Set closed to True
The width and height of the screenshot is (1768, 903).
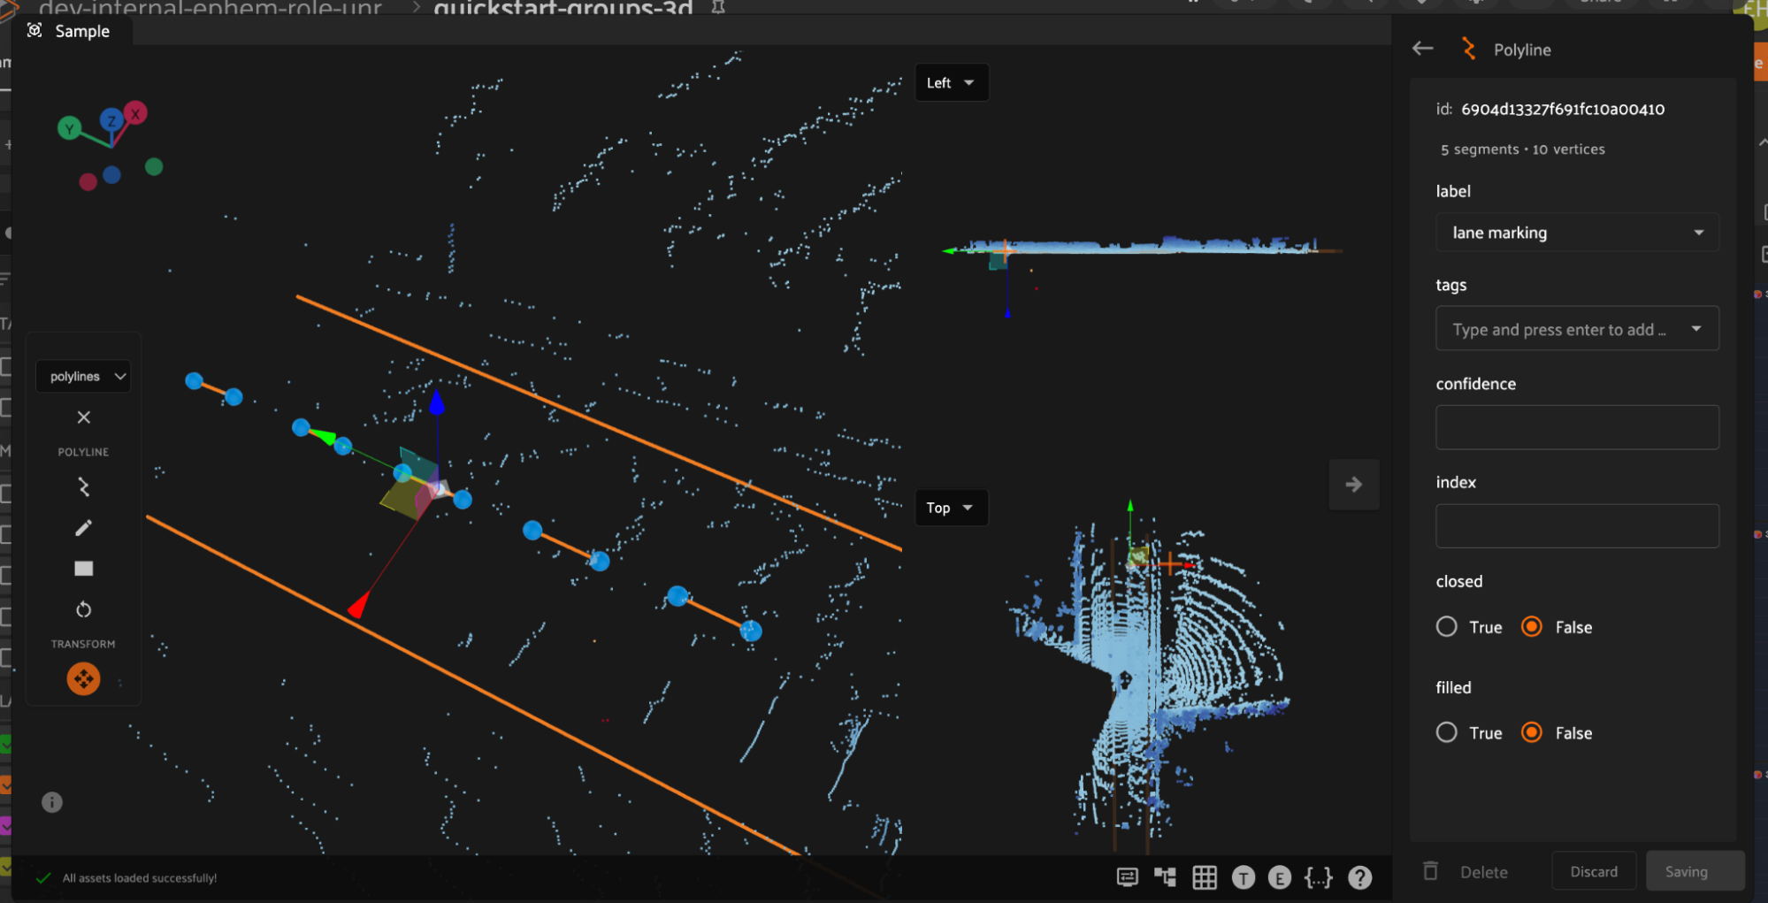click(x=1446, y=627)
